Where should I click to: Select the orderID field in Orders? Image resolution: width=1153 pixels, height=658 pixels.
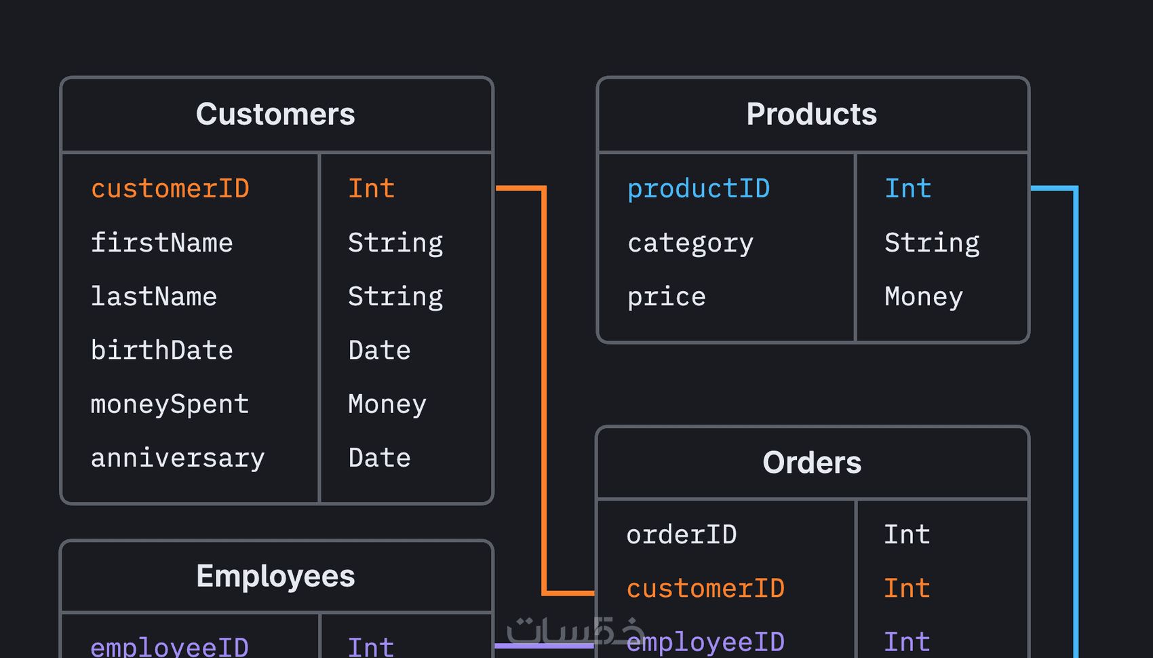[x=682, y=535]
